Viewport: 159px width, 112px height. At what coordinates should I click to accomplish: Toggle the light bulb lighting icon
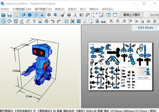(x=17, y=15)
